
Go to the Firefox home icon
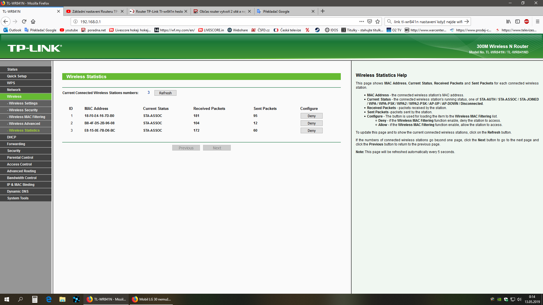coord(33,21)
